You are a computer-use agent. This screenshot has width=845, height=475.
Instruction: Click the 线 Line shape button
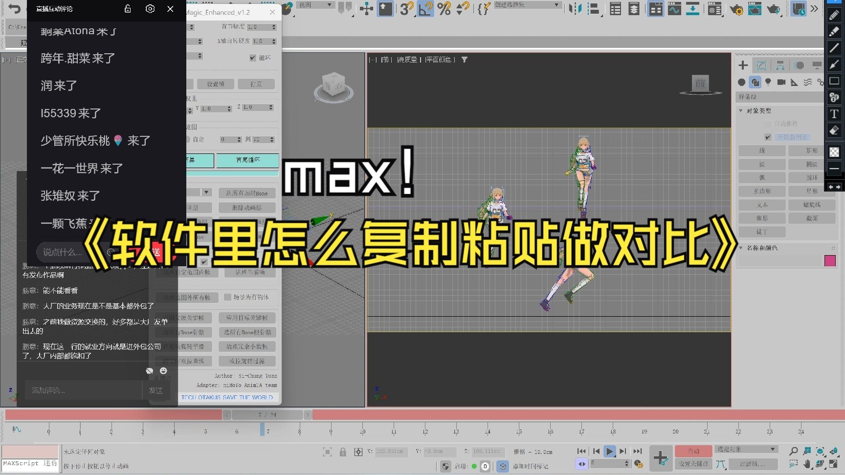(762, 151)
